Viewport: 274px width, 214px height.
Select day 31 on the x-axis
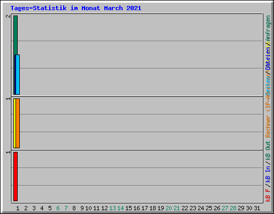coord(257,208)
